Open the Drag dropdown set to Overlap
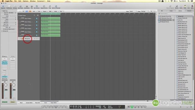The width and height of the screenshot is (195, 110). tap(145, 11)
